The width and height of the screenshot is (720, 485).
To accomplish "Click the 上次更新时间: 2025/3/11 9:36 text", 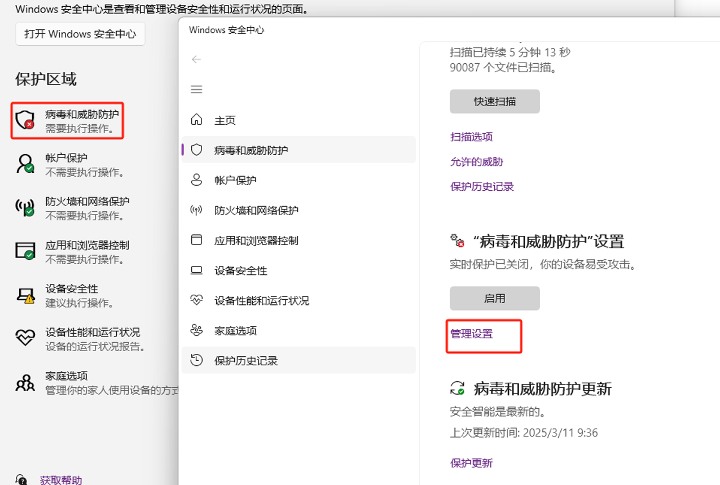I will pos(524,433).
